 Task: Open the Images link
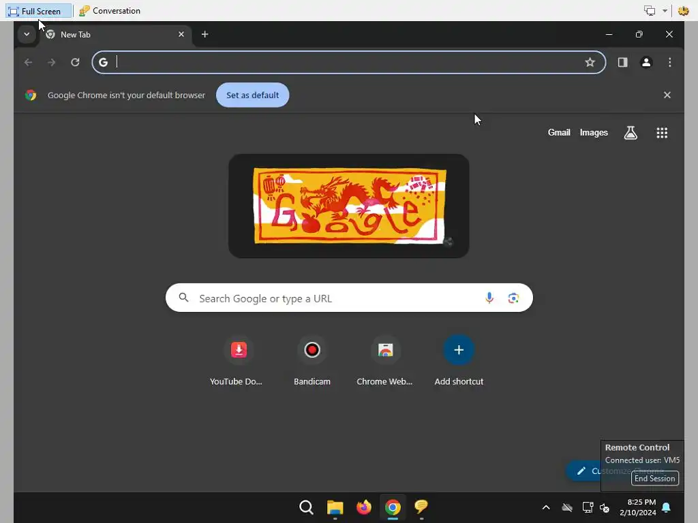click(x=594, y=133)
